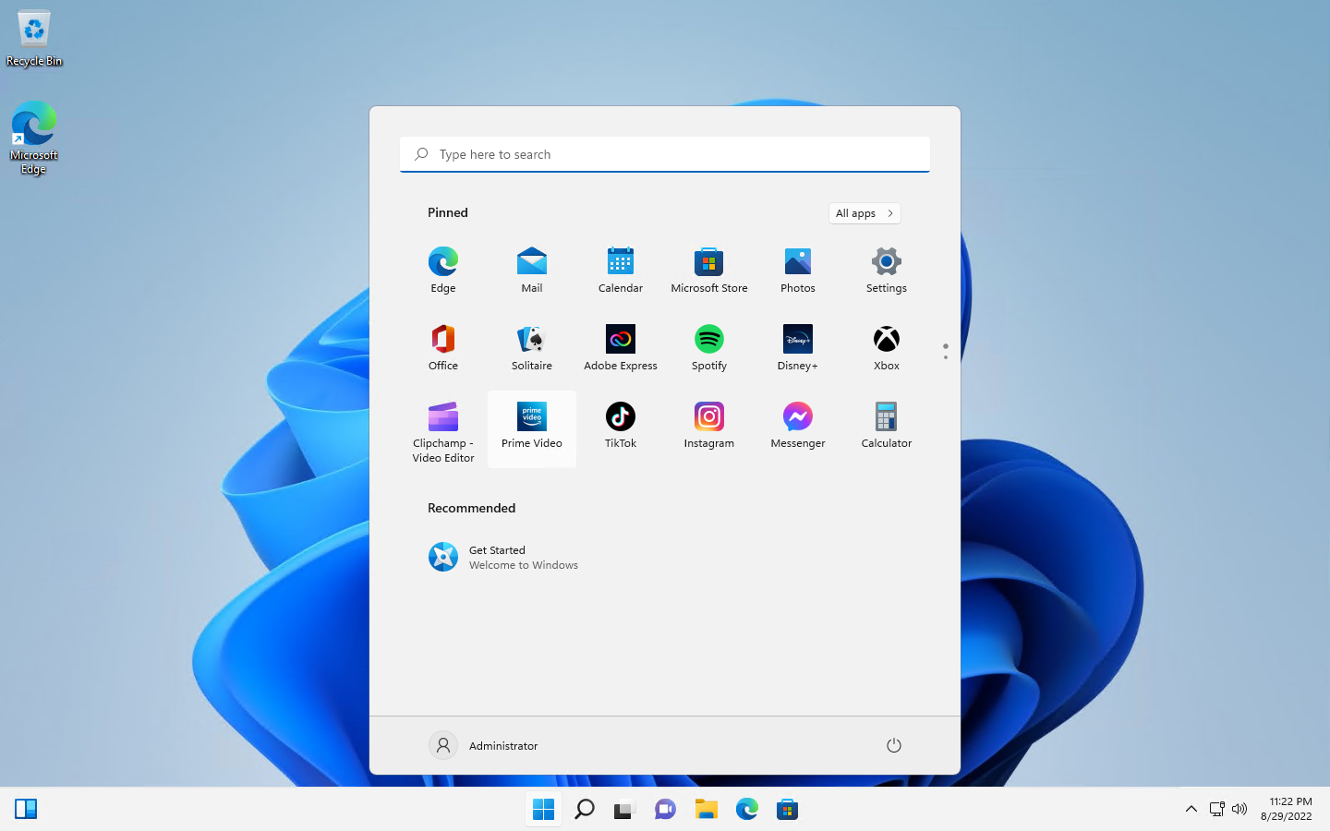Open the Get Started recommended item
Viewport: 1330px width, 831px height.
[503, 557]
